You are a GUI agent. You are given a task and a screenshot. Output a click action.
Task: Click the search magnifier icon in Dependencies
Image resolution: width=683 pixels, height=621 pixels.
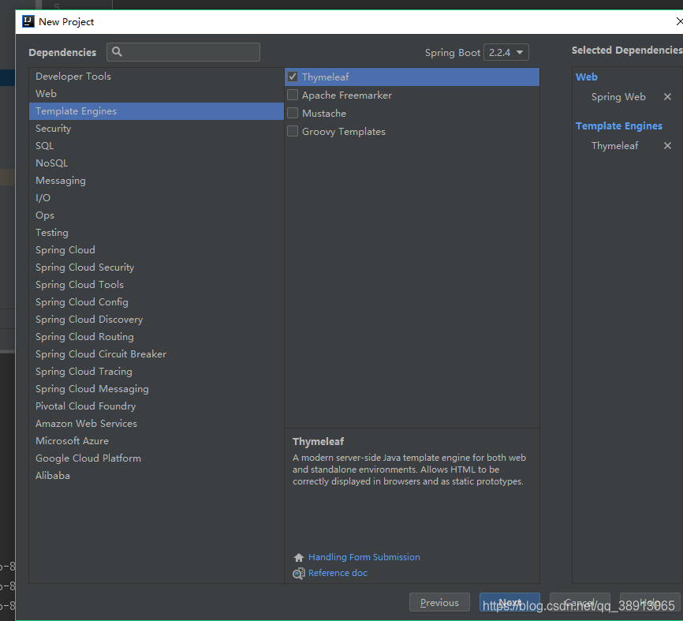click(117, 52)
